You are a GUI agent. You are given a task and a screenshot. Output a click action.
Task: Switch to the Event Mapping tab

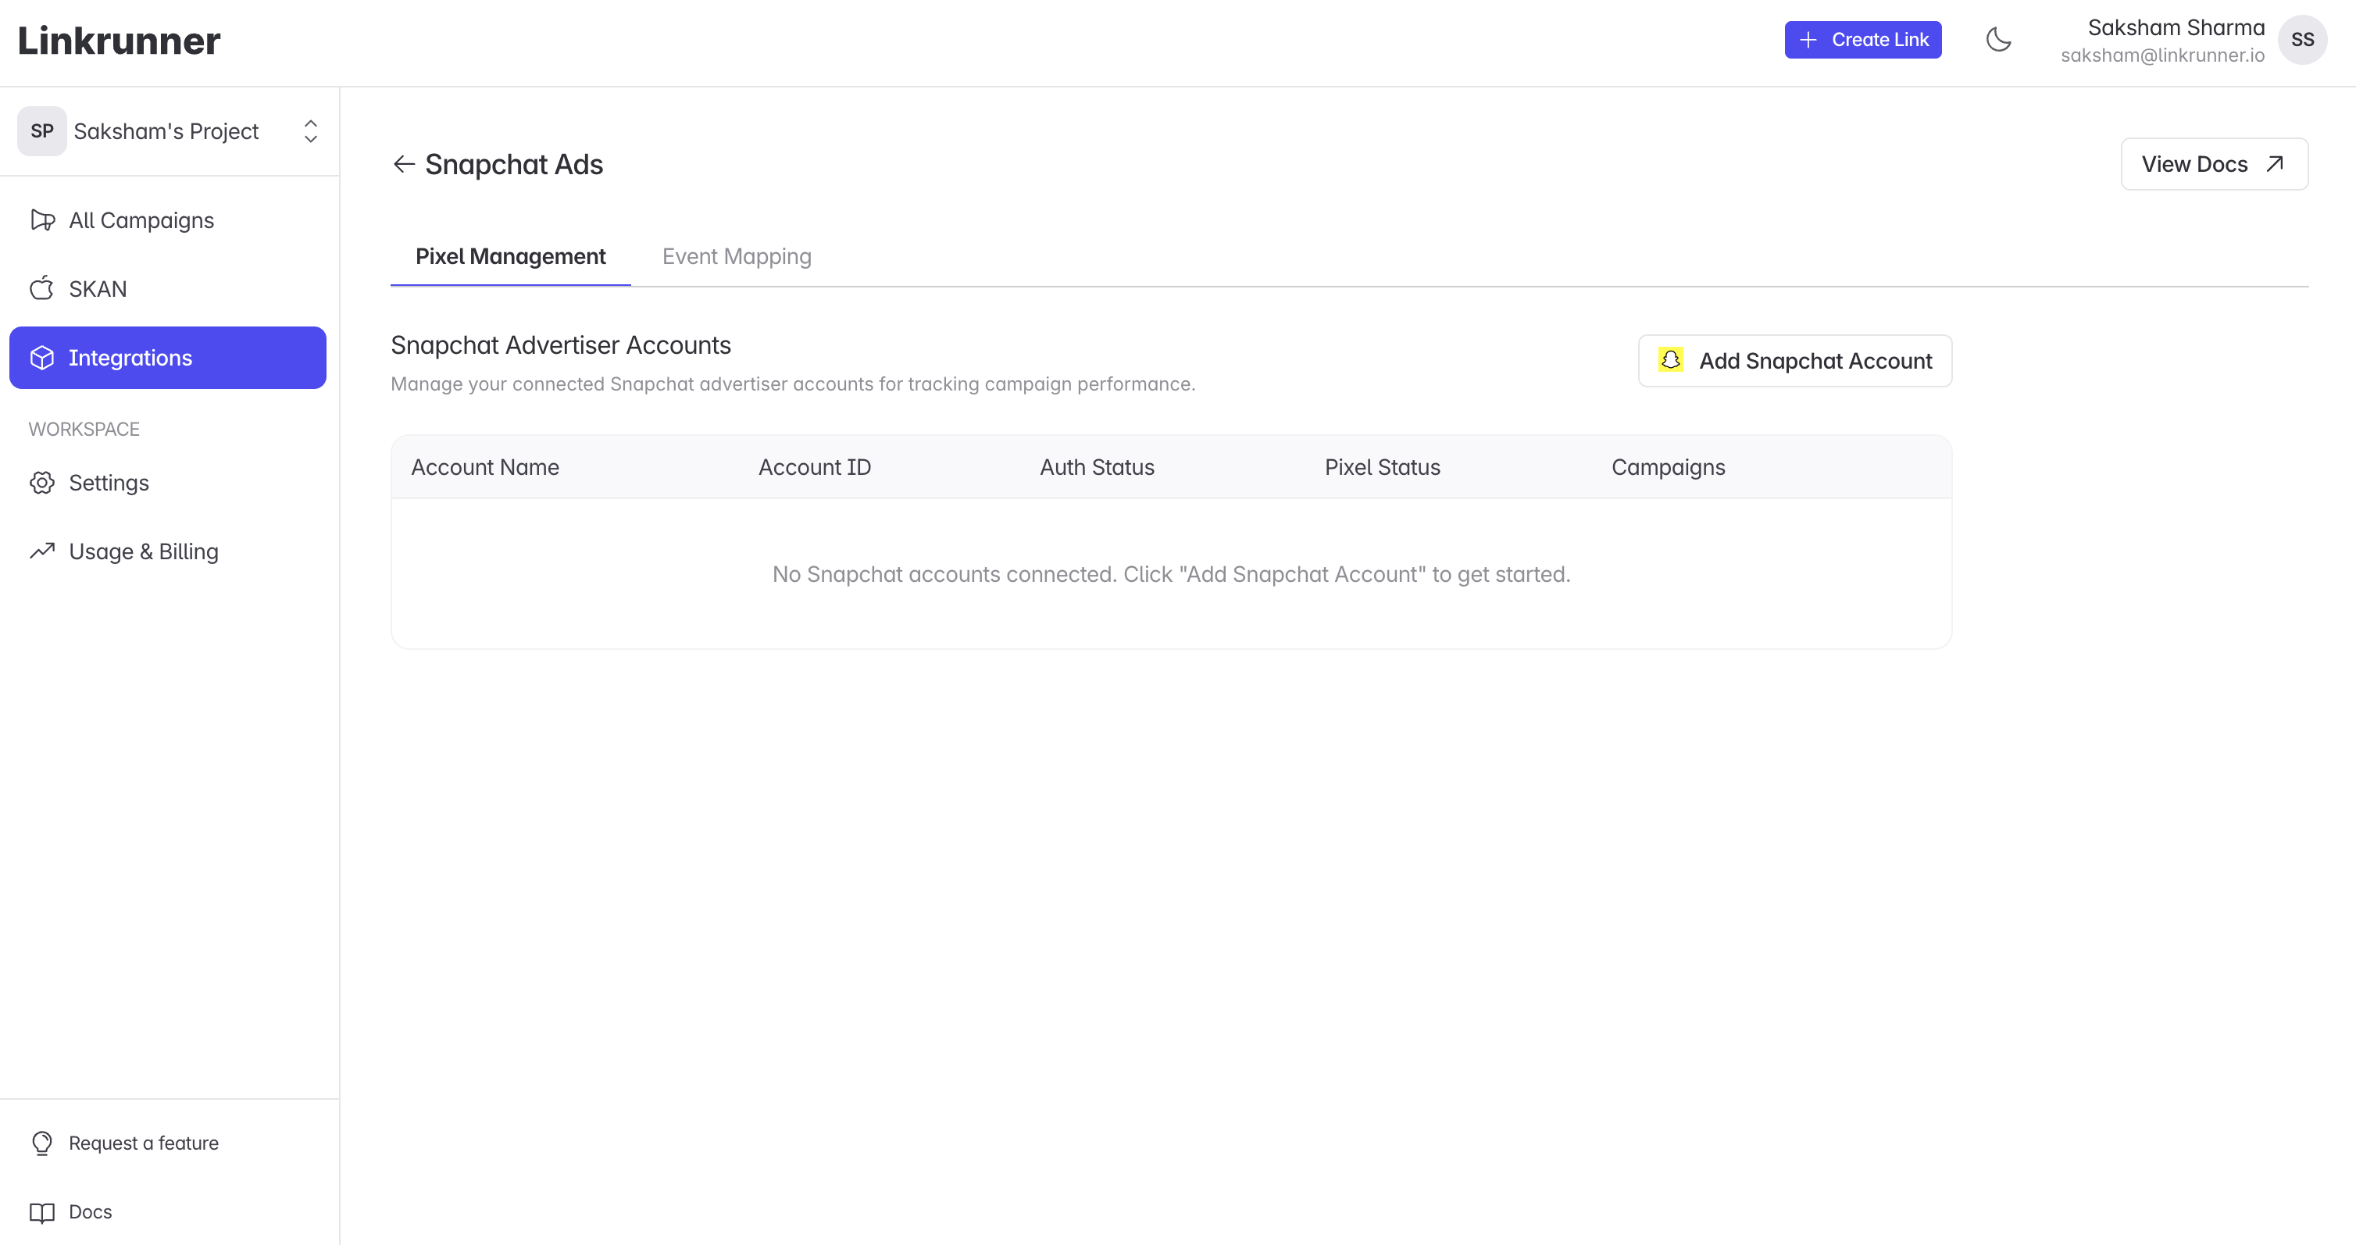pyautogui.click(x=737, y=256)
